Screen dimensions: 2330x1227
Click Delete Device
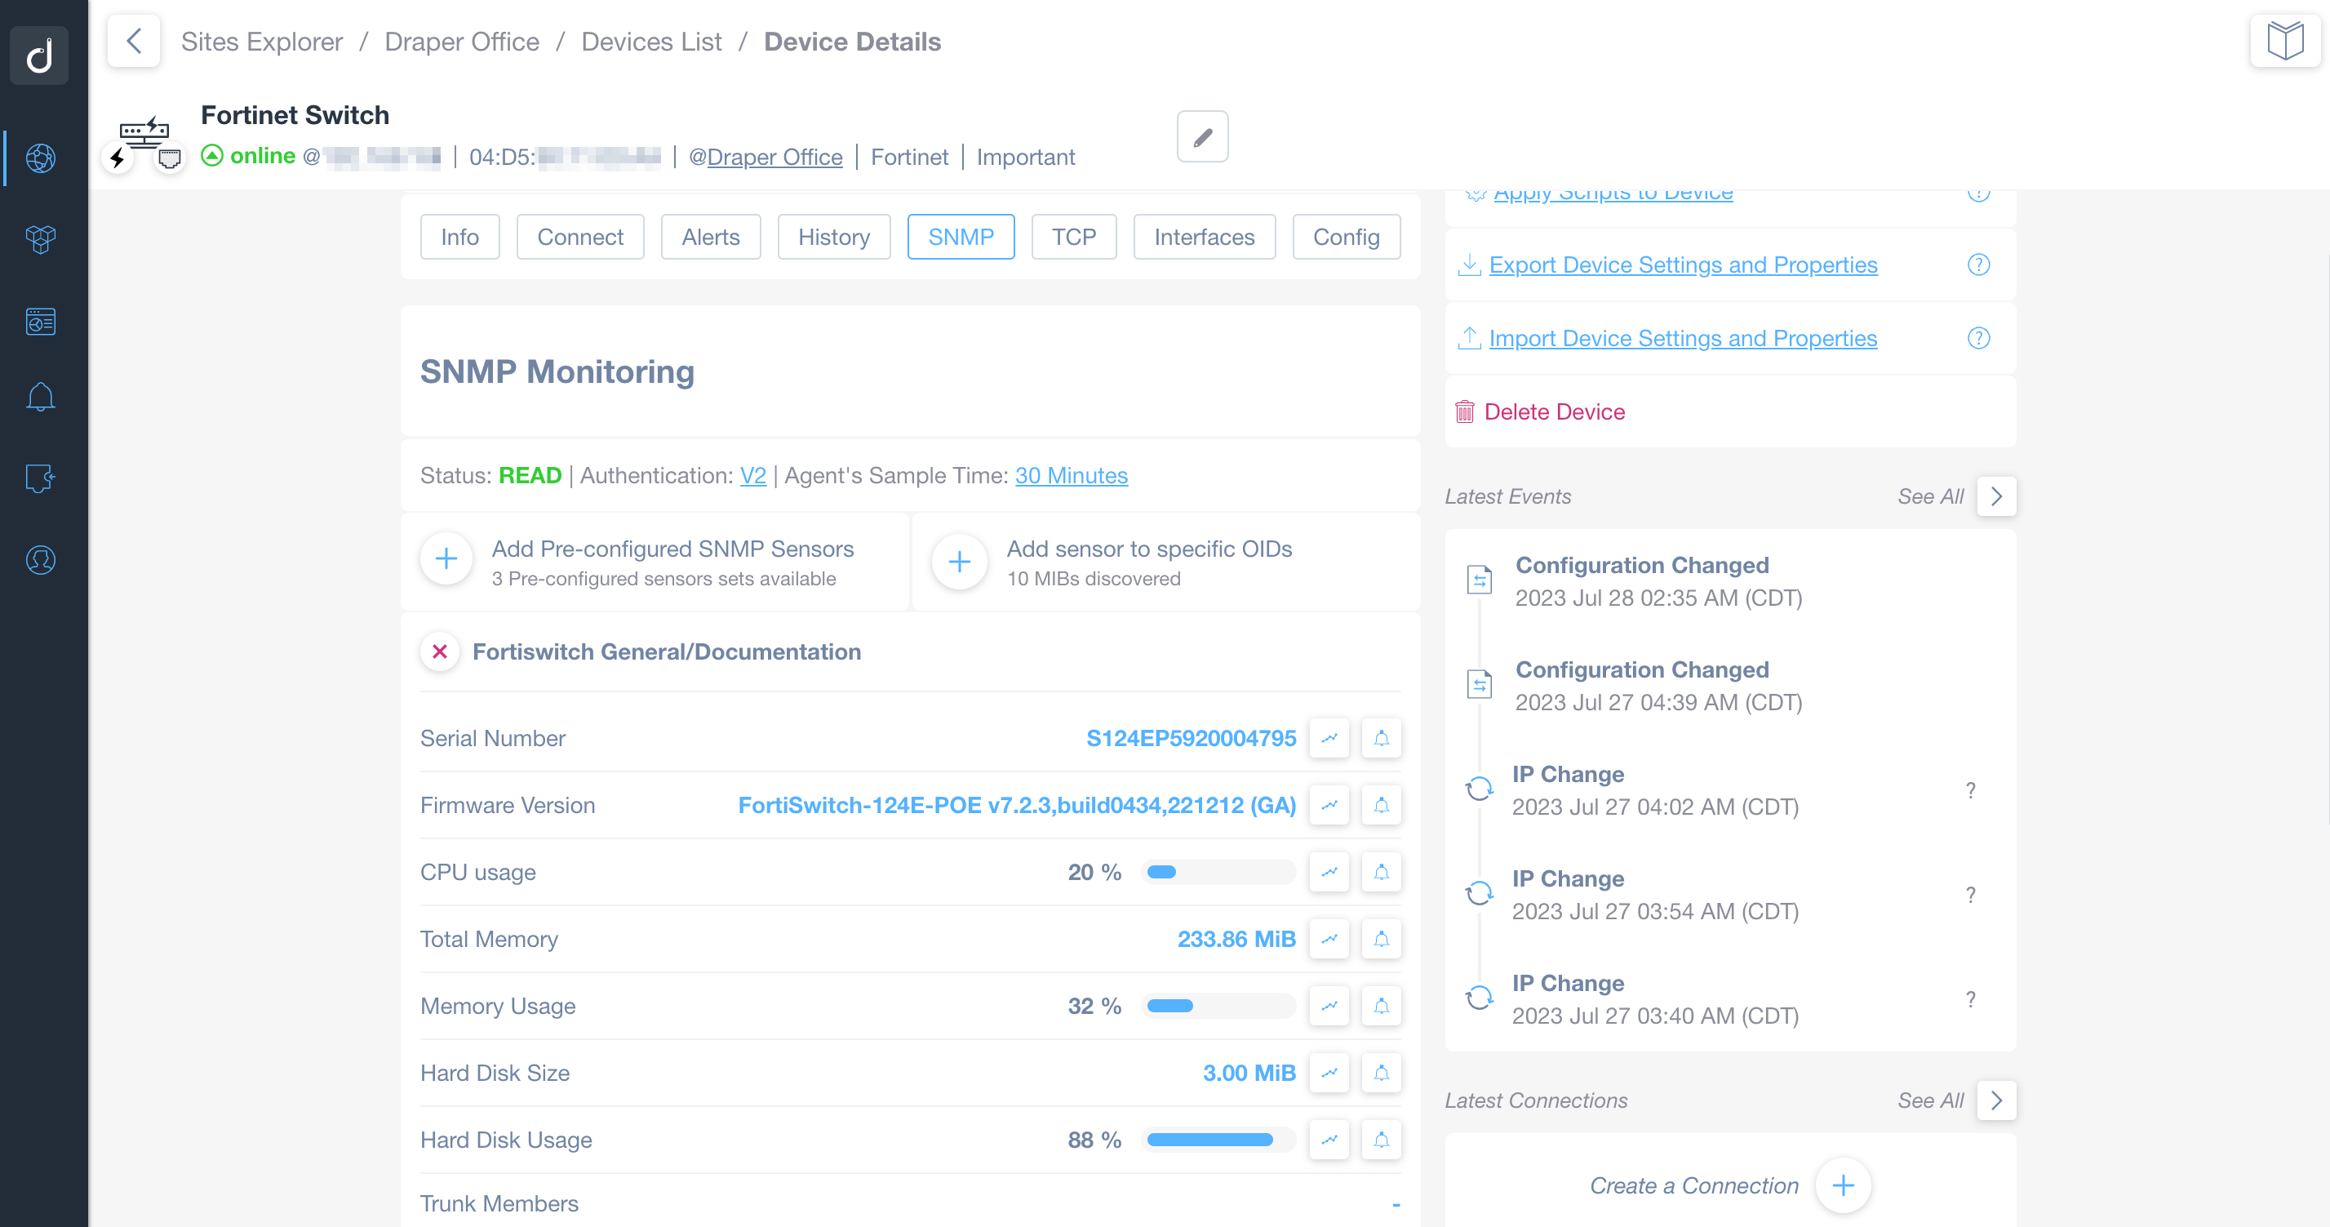tap(1554, 411)
